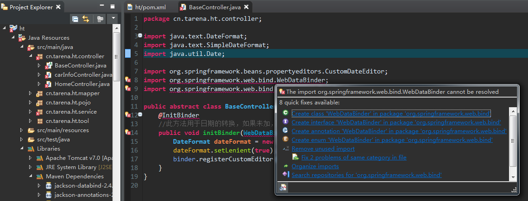Click the BaseController.java file icon in tree
Screen dimensions: 528x201
coord(48,66)
